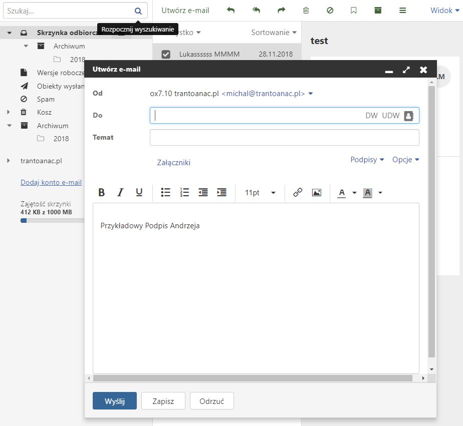Toggle Bold formatting in editor
Image resolution: width=463 pixels, height=426 pixels.
102,192
